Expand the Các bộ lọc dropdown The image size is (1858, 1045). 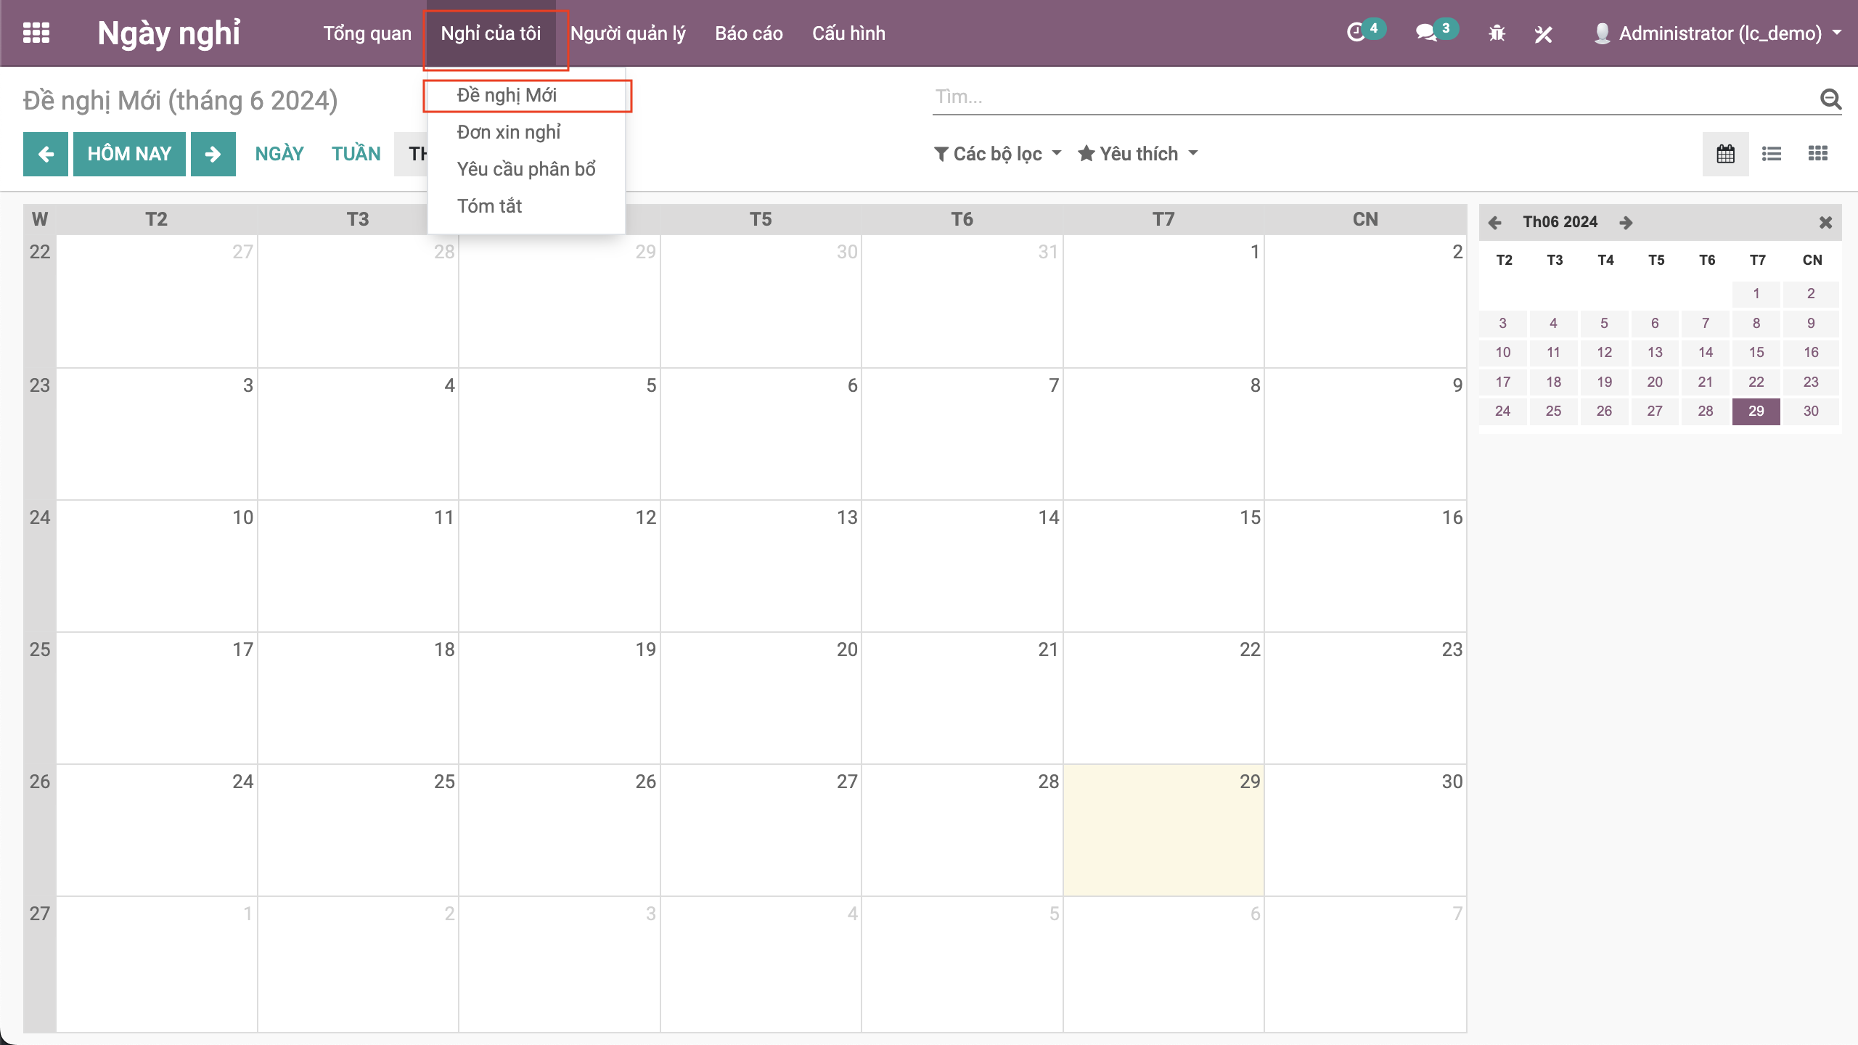pyautogui.click(x=997, y=154)
